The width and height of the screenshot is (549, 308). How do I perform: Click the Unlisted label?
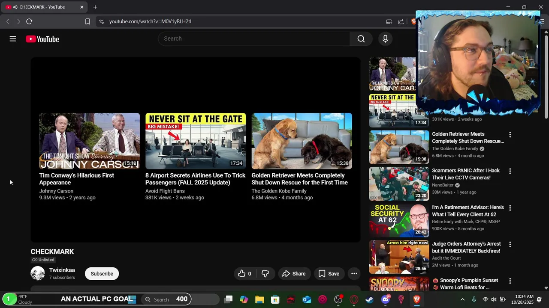click(x=43, y=260)
